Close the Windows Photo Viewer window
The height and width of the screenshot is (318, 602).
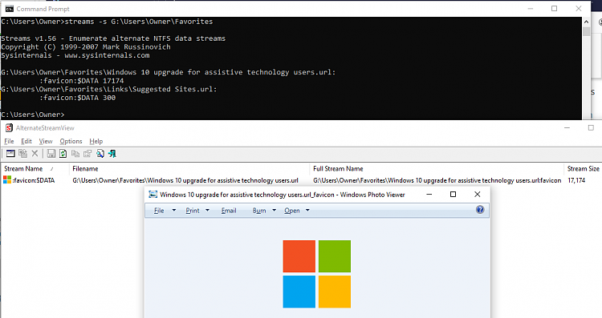click(478, 195)
